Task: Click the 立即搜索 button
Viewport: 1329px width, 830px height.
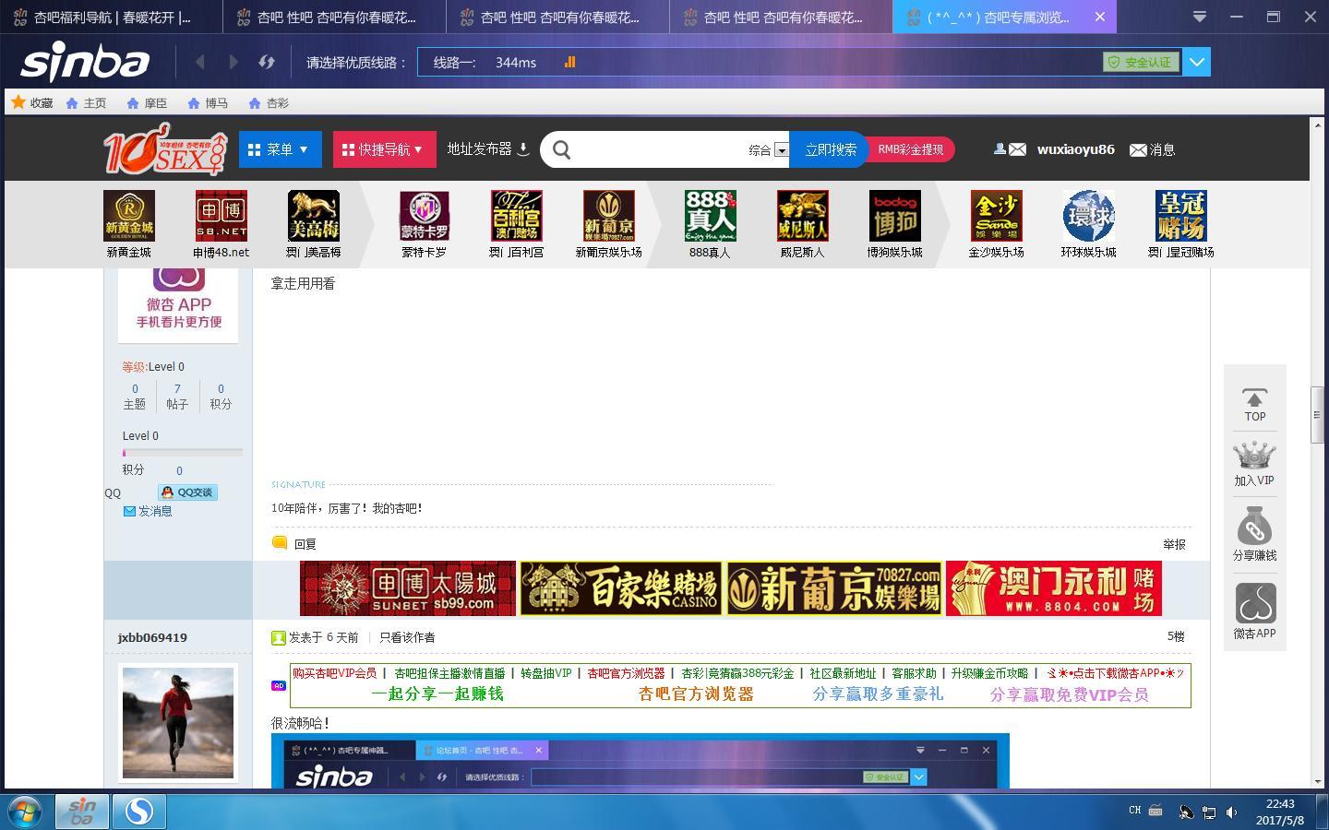Action: tap(830, 149)
